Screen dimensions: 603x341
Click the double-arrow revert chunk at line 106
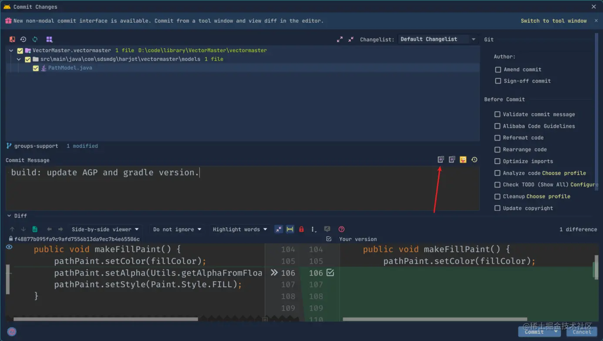[x=274, y=273]
